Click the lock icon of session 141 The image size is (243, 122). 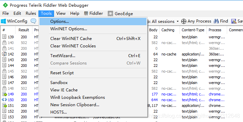click(x=4, y=48)
